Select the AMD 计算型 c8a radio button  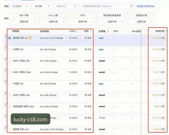click(10, 95)
